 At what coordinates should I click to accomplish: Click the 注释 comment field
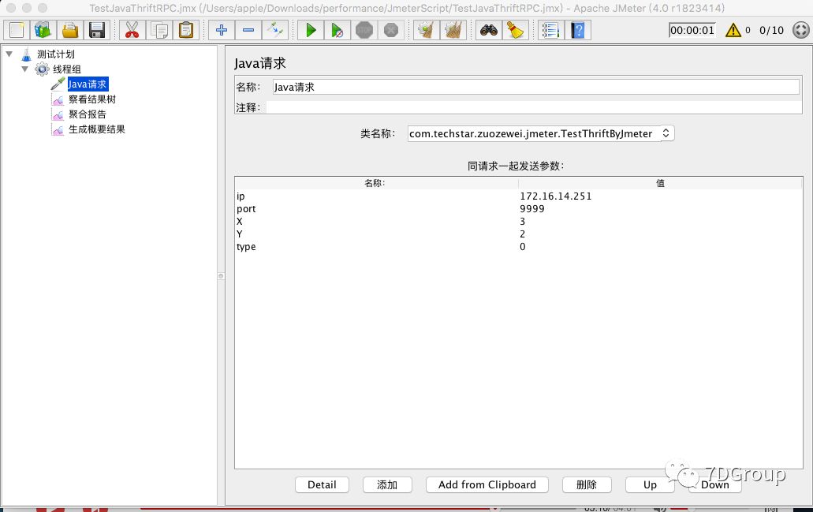(534, 107)
